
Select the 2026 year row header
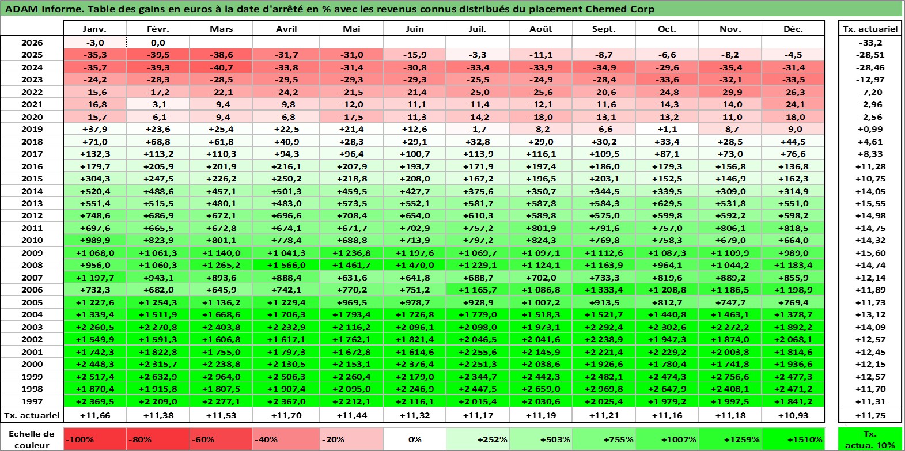(x=32, y=43)
